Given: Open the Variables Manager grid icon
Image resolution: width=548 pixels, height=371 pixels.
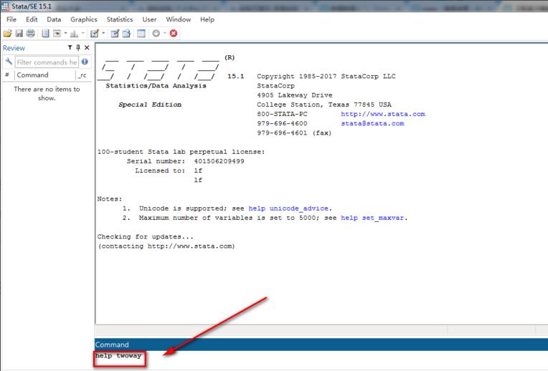Looking at the screenshot, I should (141, 34).
